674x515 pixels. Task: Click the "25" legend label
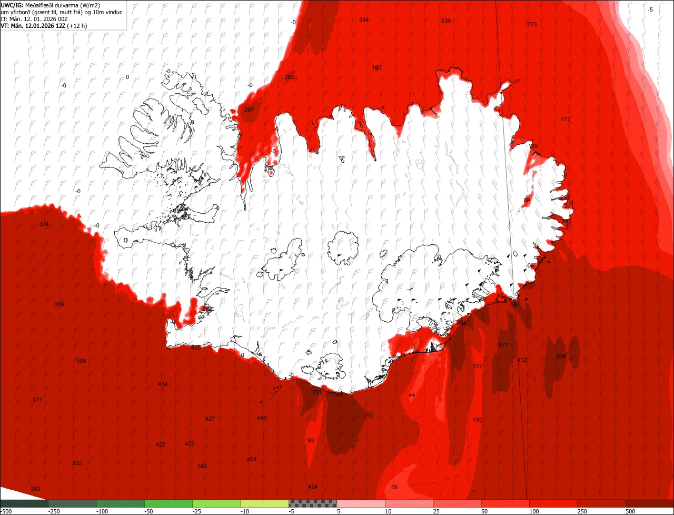click(436, 511)
